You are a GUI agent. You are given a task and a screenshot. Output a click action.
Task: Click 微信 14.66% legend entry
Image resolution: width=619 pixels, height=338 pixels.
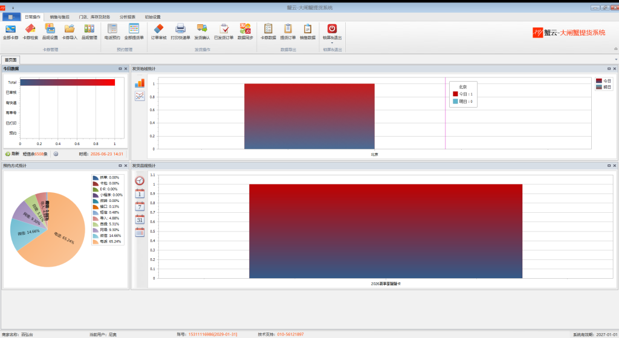click(x=107, y=236)
